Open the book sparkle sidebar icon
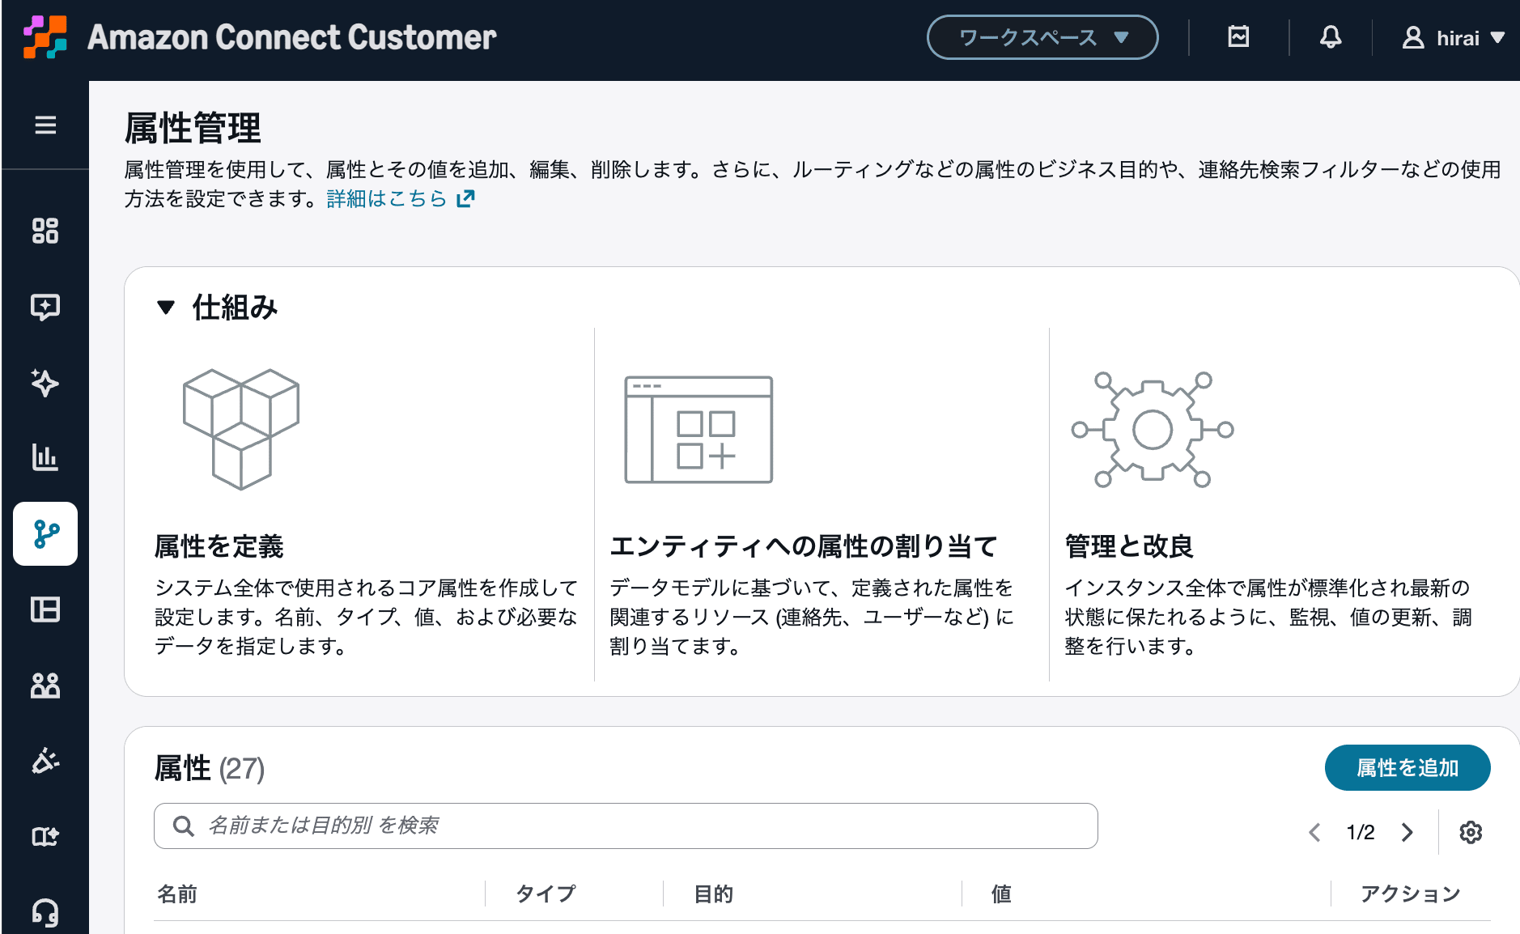The height and width of the screenshot is (934, 1520). [x=45, y=836]
